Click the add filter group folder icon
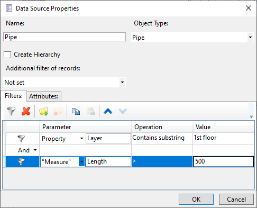The width and height of the screenshot is (257, 208). point(43,111)
